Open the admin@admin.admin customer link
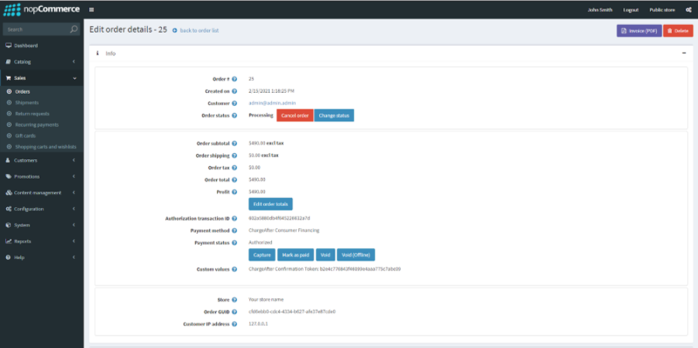The width and height of the screenshot is (698, 348). pos(272,103)
